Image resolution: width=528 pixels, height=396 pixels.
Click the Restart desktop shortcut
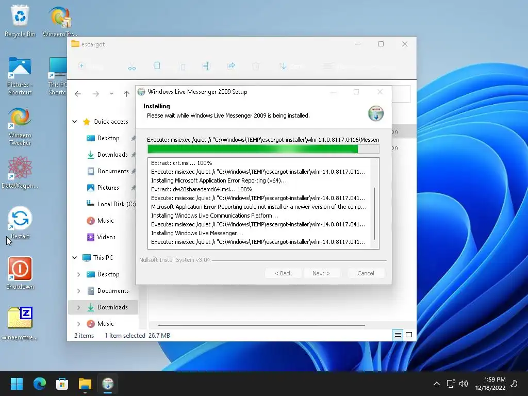point(20,223)
